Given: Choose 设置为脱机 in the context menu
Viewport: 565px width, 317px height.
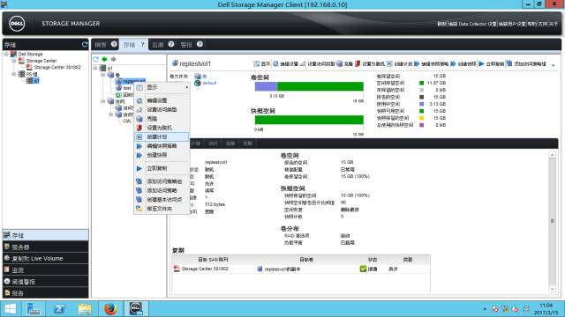Looking at the screenshot, I should point(162,128).
